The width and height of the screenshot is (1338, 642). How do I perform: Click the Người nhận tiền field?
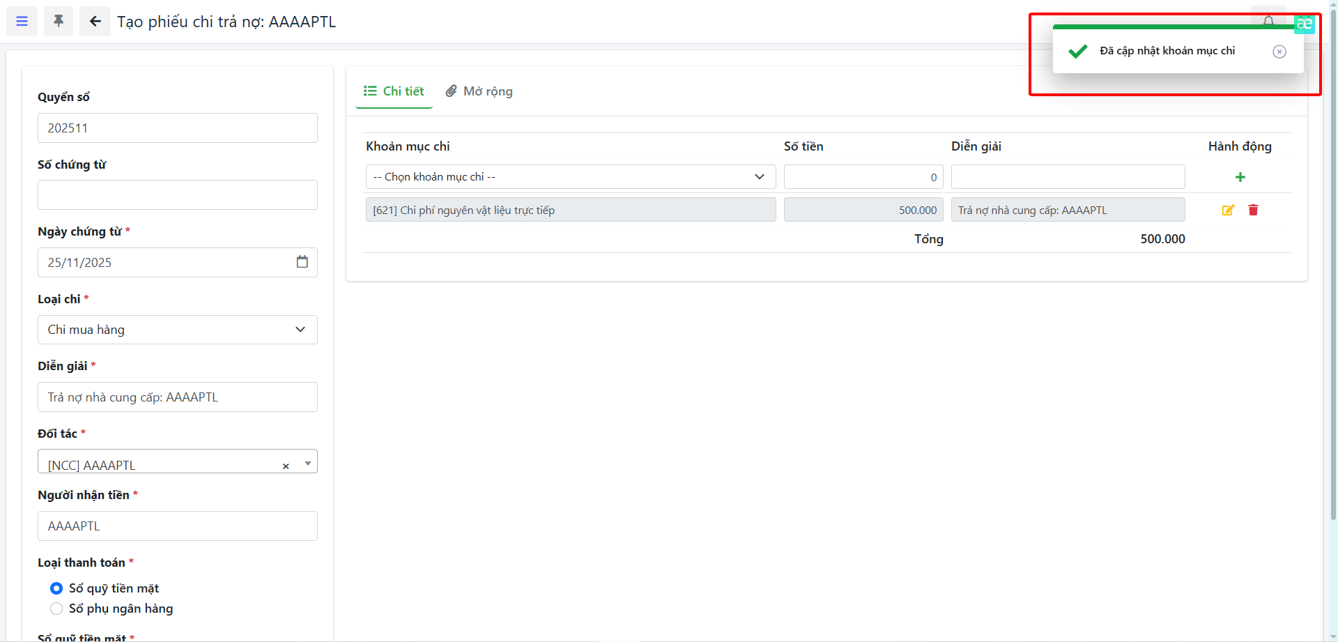pos(177,526)
